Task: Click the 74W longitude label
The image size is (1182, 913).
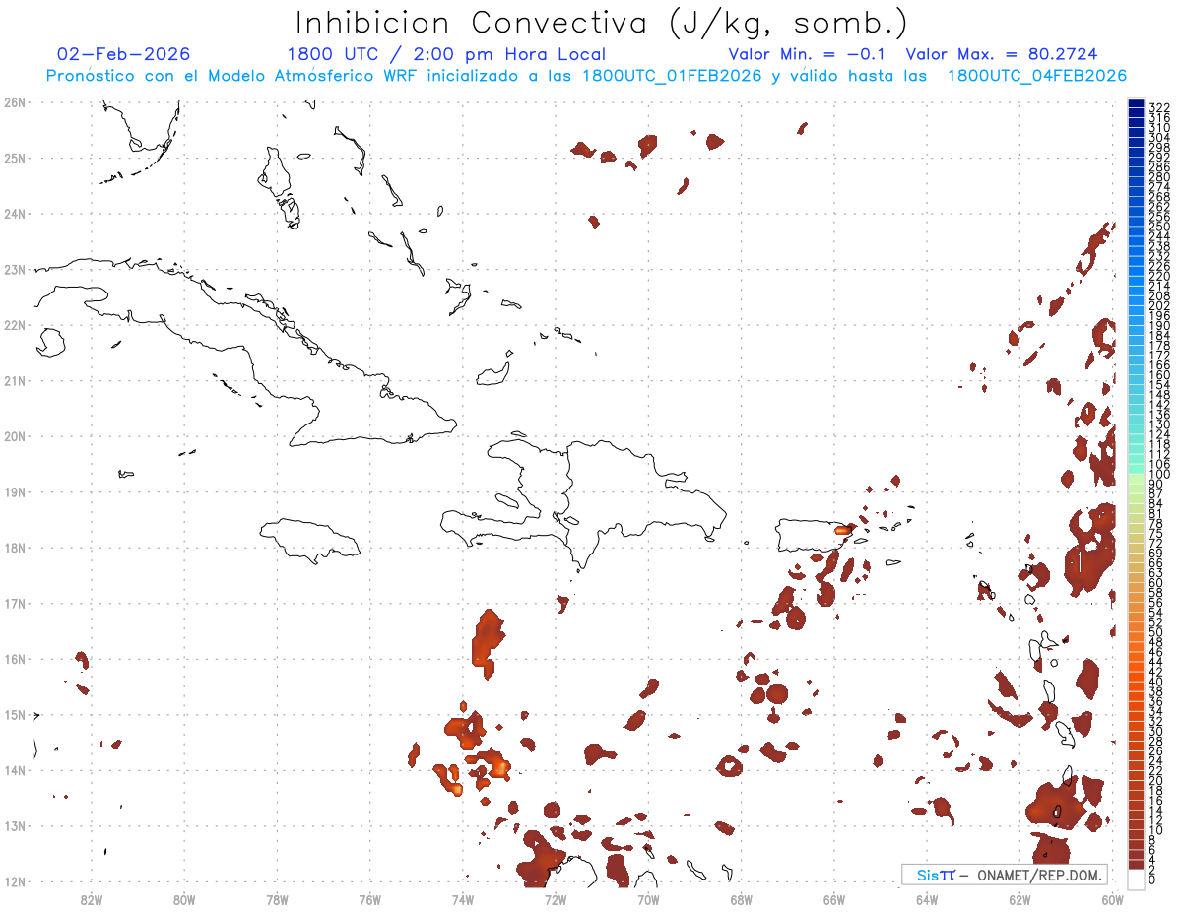Action: pyautogui.click(x=463, y=898)
